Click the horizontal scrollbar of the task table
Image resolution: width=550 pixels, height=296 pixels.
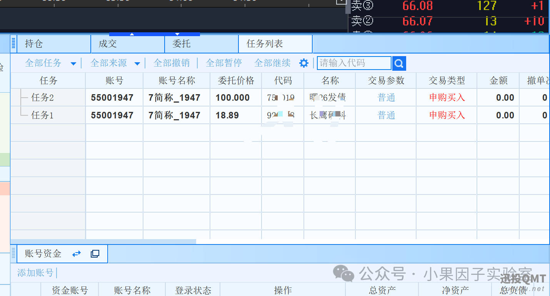(103, 241)
